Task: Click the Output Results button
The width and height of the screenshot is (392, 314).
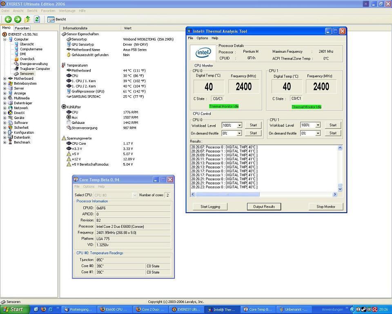Action: pos(264,206)
